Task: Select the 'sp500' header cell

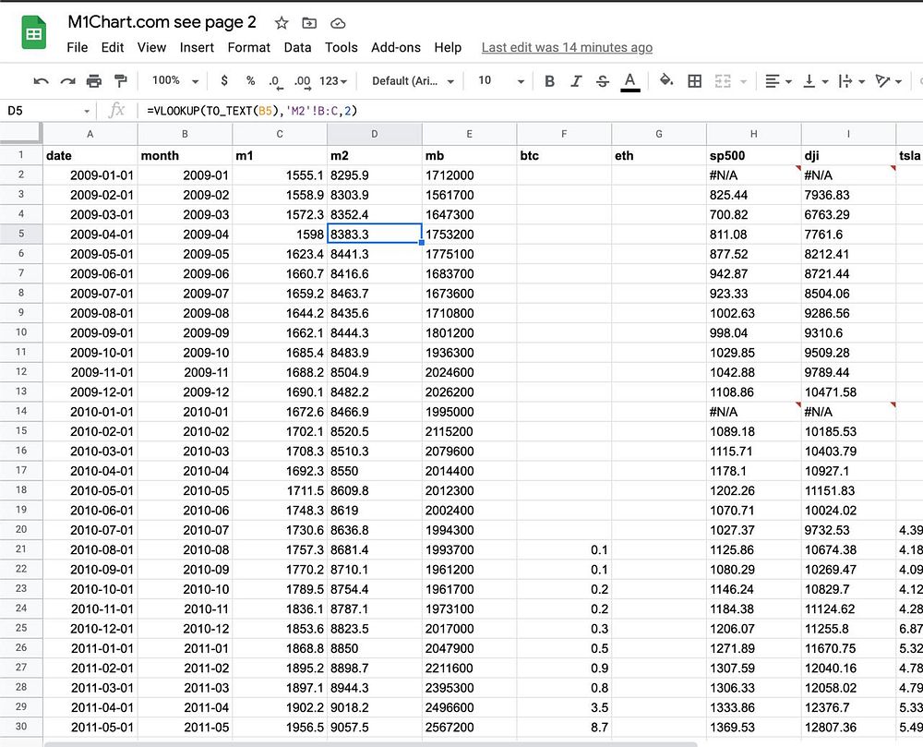Action: (753, 155)
